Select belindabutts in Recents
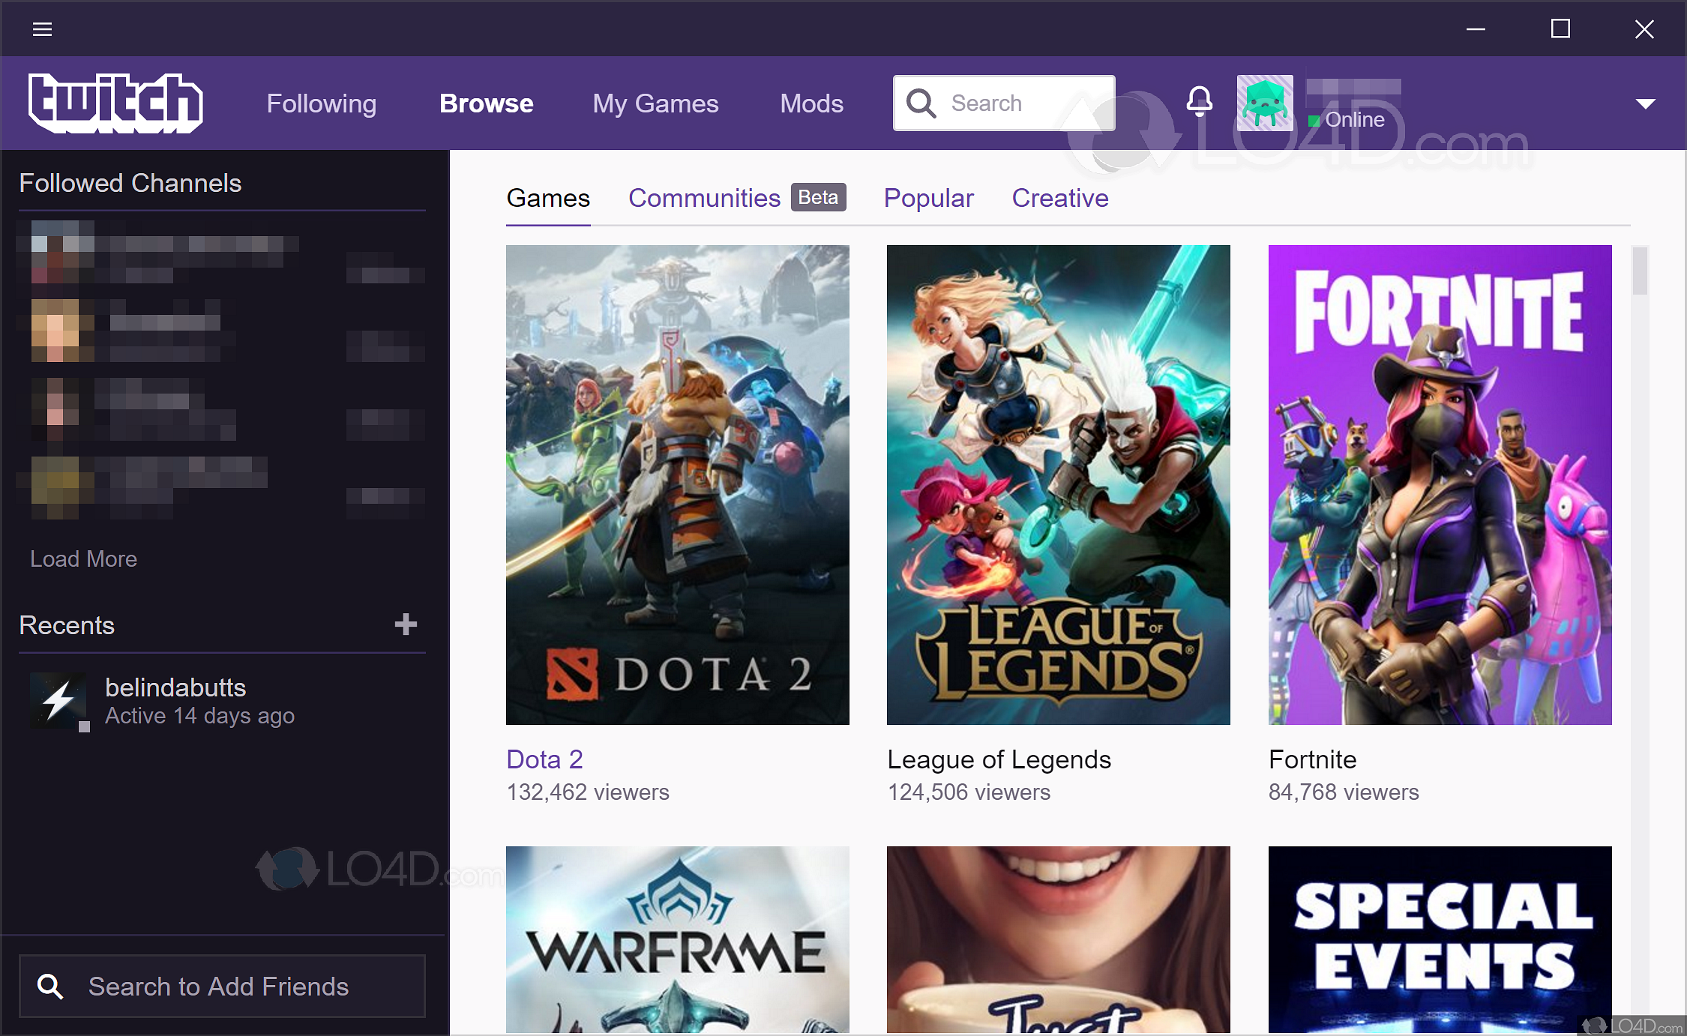This screenshot has height=1036, width=1687. [222, 701]
